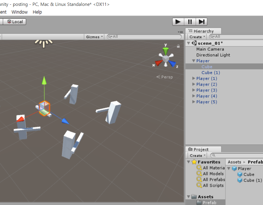Screen dimensions: 263x205
Task: Expand Player (3) in Hierarchy
Action: (193, 90)
